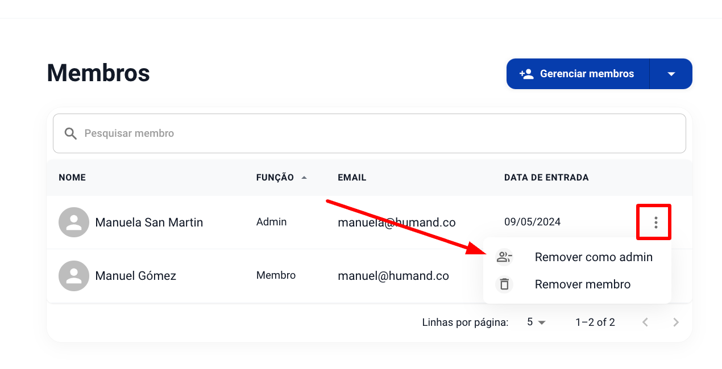The height and width of the screenshot is (369, 722).
Task: Focus the Pesquisar membro search field
Action: [x=370, y=133]
